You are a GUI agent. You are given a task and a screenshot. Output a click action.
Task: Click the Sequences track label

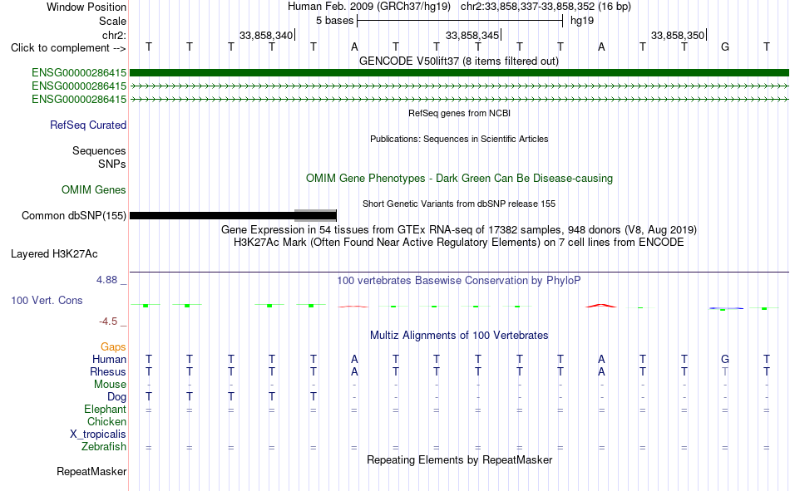coord(99,150)
